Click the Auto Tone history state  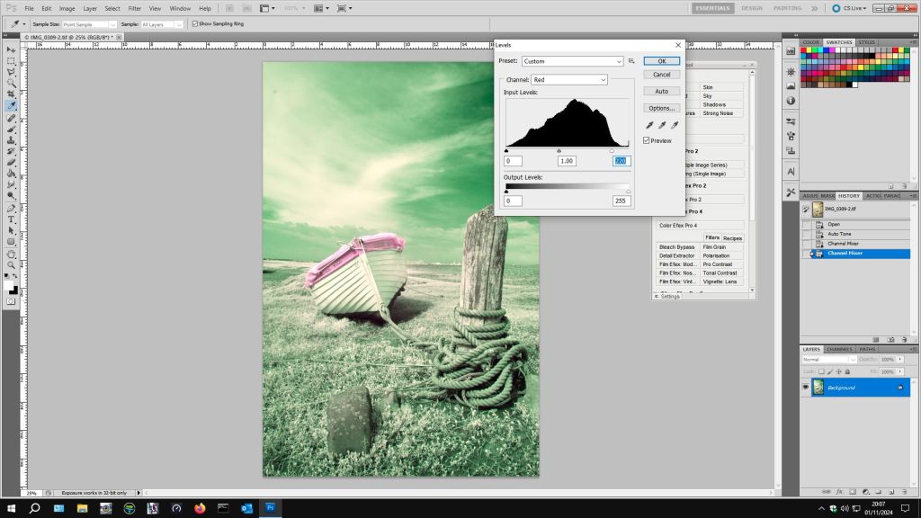click(x=839, y=234)
